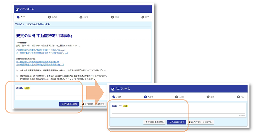Click the sentence 許可・登録の際にお知らせした届出事項
Viewport: 257px width, 134px height.
tap(48, 46)
